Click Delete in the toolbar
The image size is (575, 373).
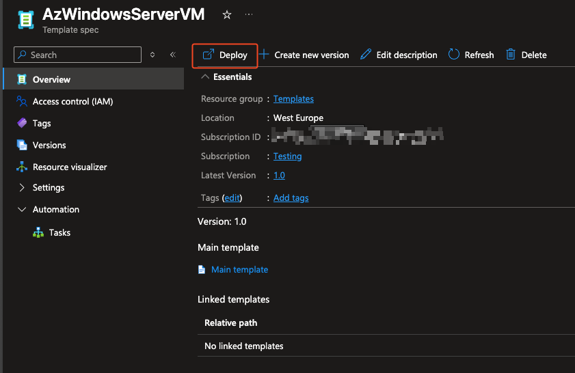point(526,55)
